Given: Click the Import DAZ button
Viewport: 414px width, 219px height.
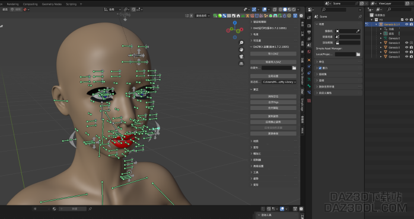Looking at the screenshot, I should 273,54.
